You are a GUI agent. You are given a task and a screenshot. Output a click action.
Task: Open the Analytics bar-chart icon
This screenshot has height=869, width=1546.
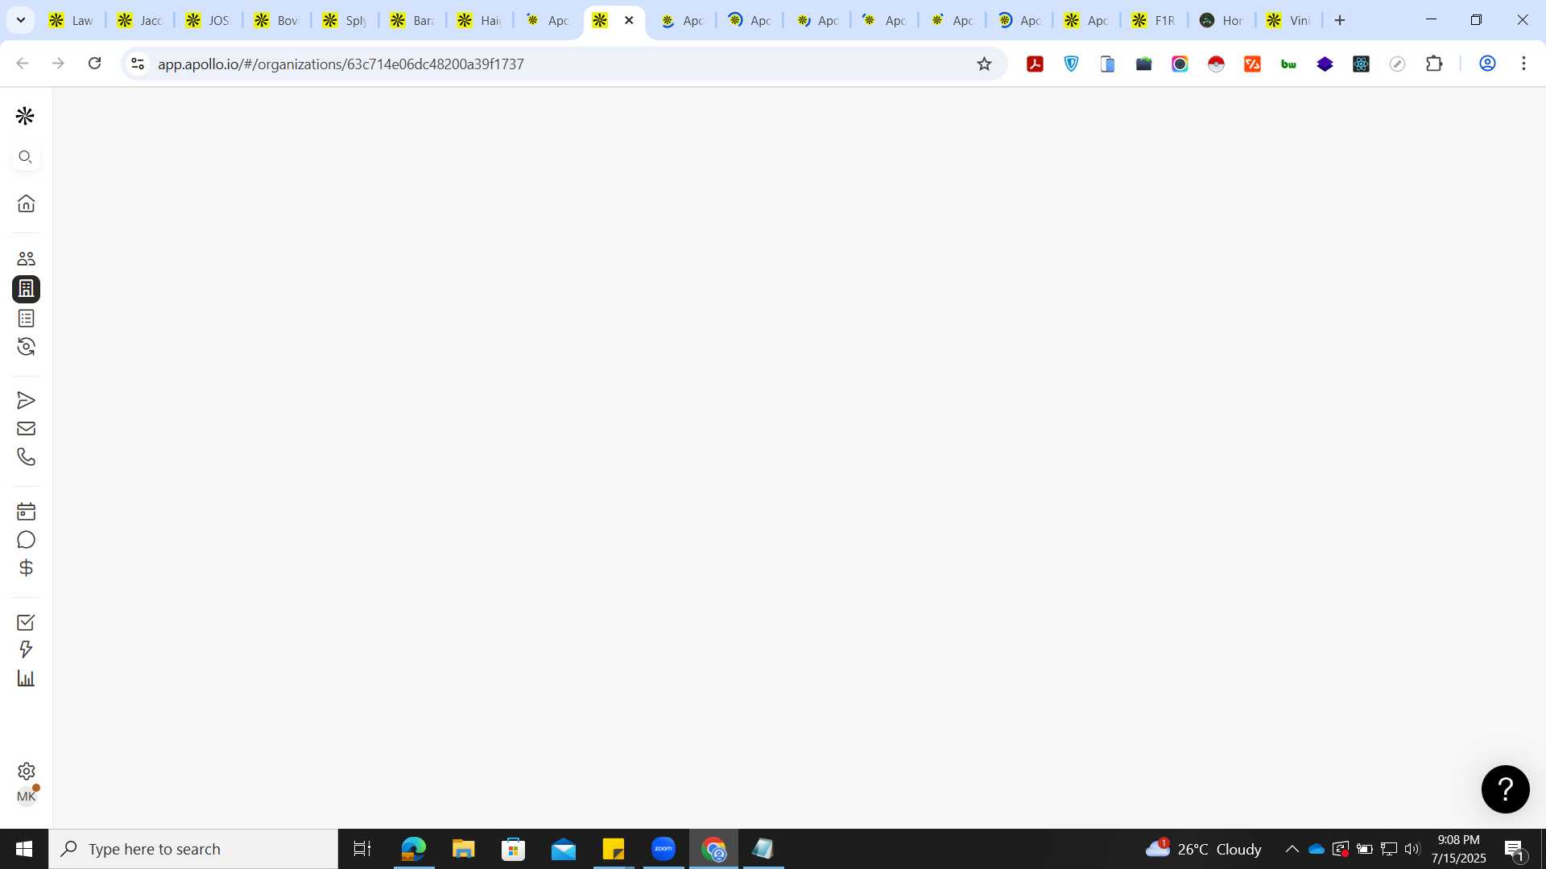point(26,678)
